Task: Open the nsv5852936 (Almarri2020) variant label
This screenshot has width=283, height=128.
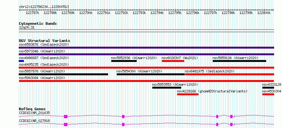Action: tap(134, 58)
